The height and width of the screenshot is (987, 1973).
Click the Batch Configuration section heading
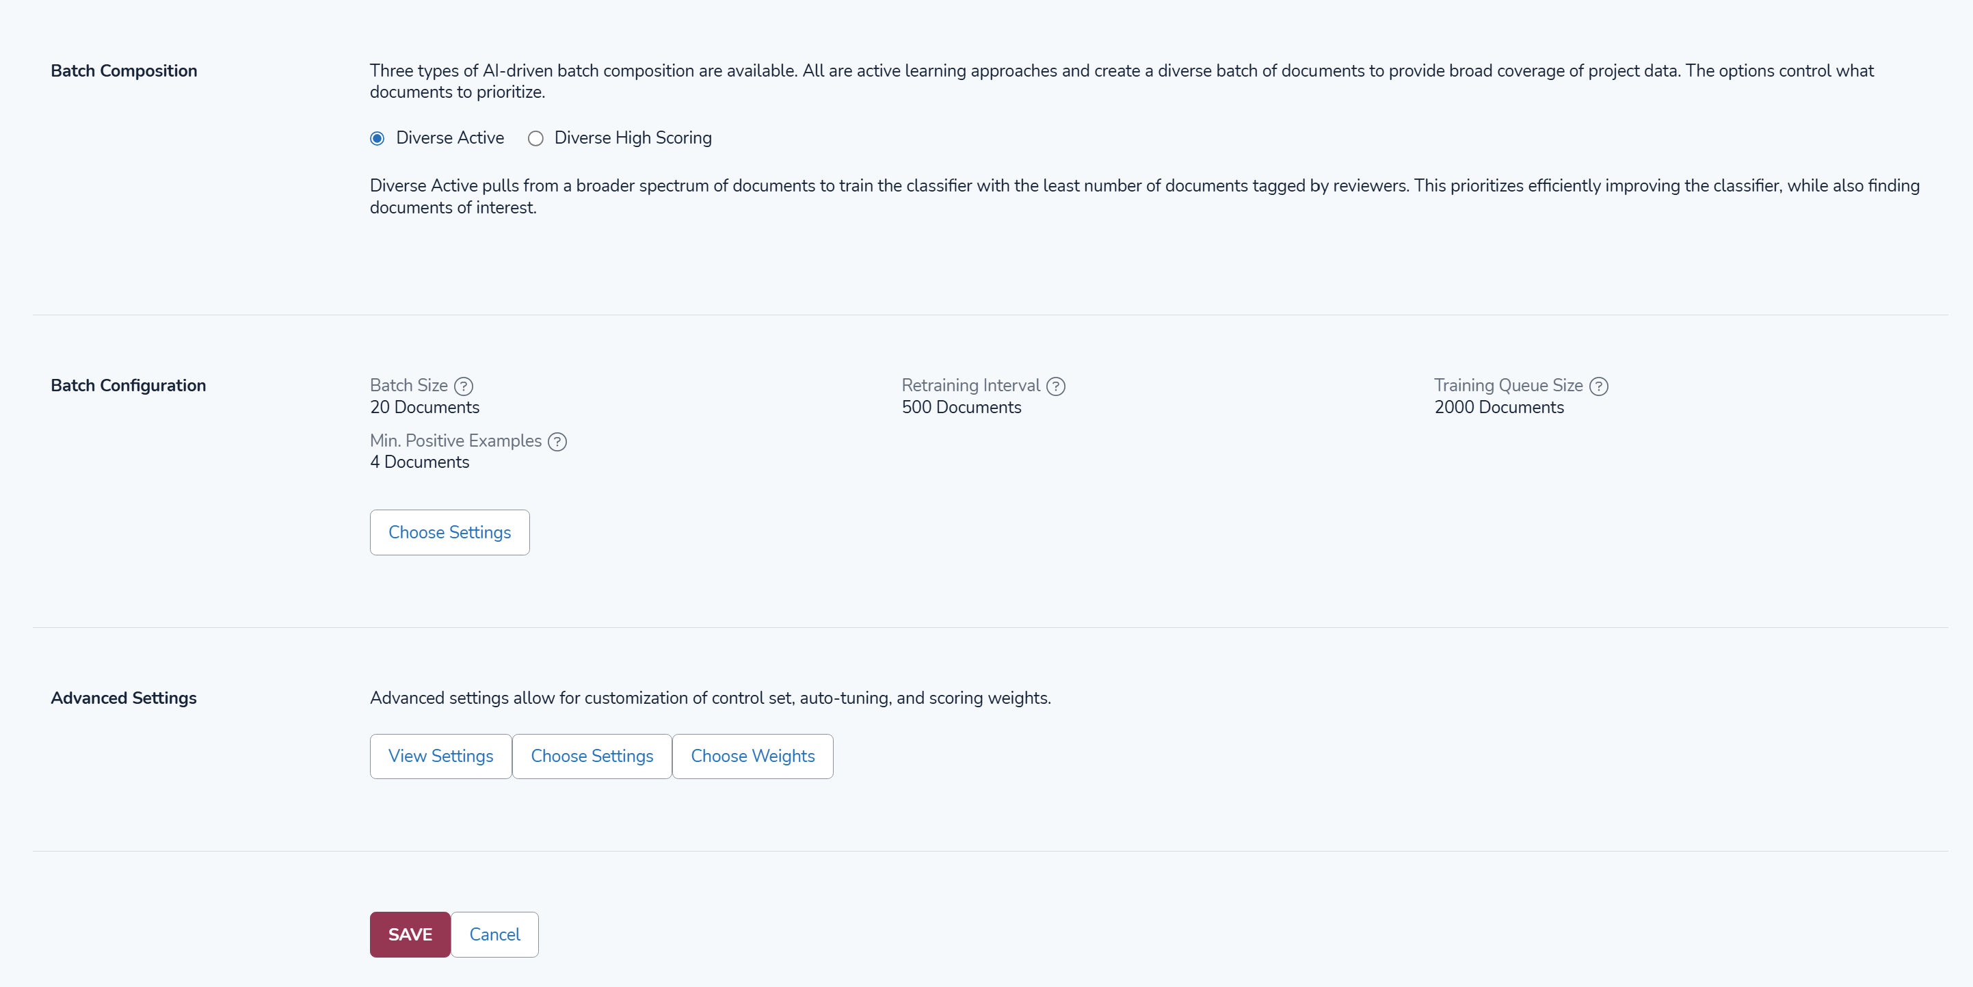tap(128, 386)
